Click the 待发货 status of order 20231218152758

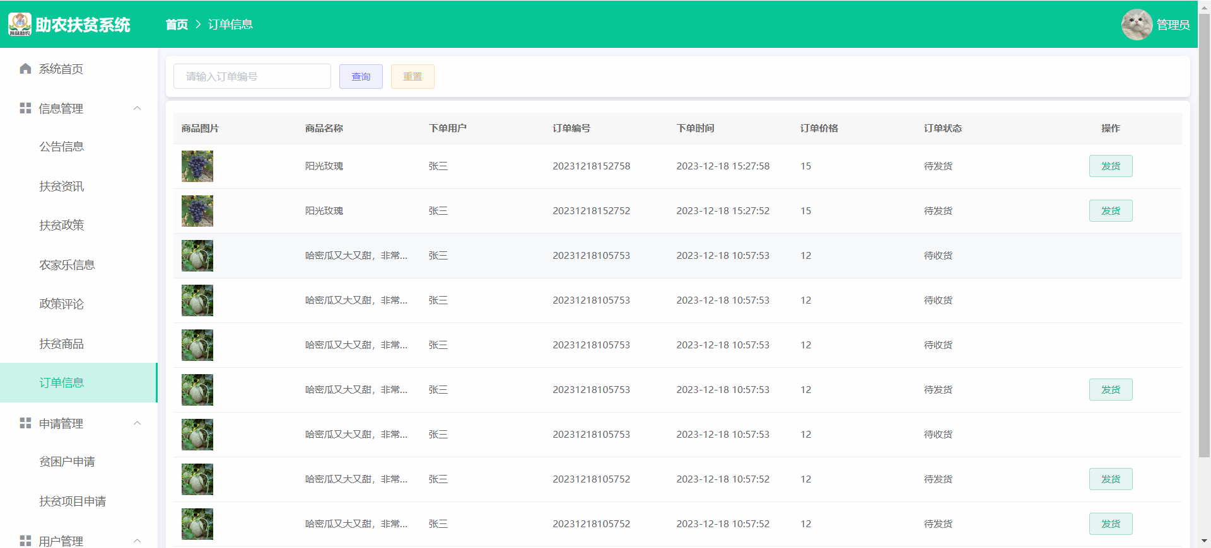(x=939, y=166)
